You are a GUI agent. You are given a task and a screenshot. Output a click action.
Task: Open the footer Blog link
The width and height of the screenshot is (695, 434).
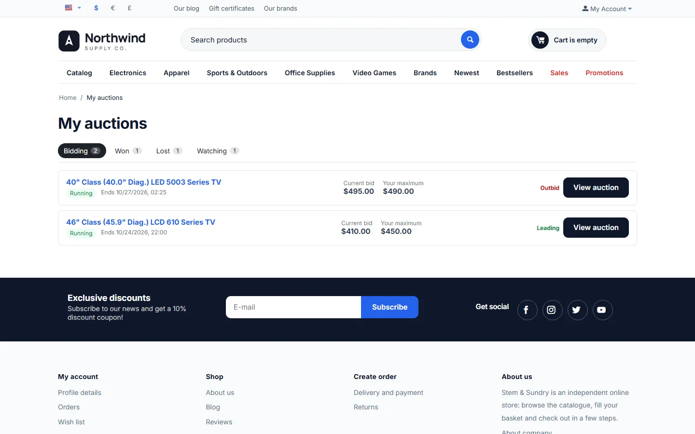pos(213,407)
